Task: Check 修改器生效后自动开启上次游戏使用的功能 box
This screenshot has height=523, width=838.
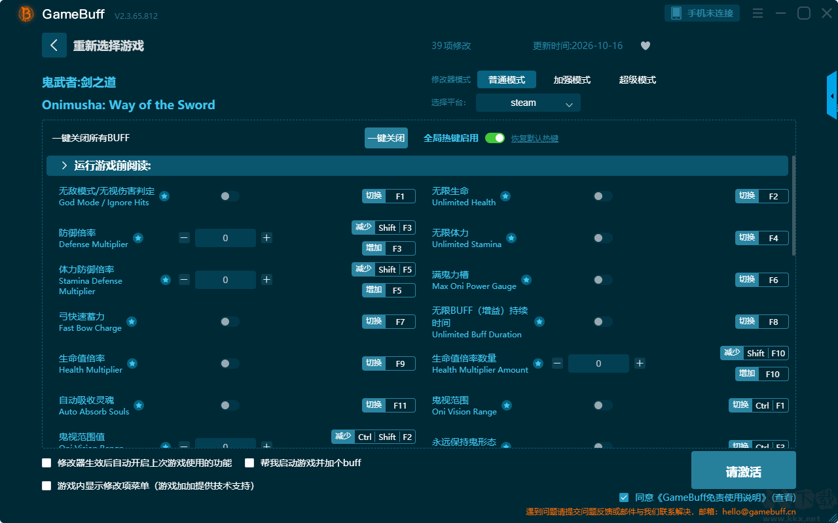Action: pos(46,463)
